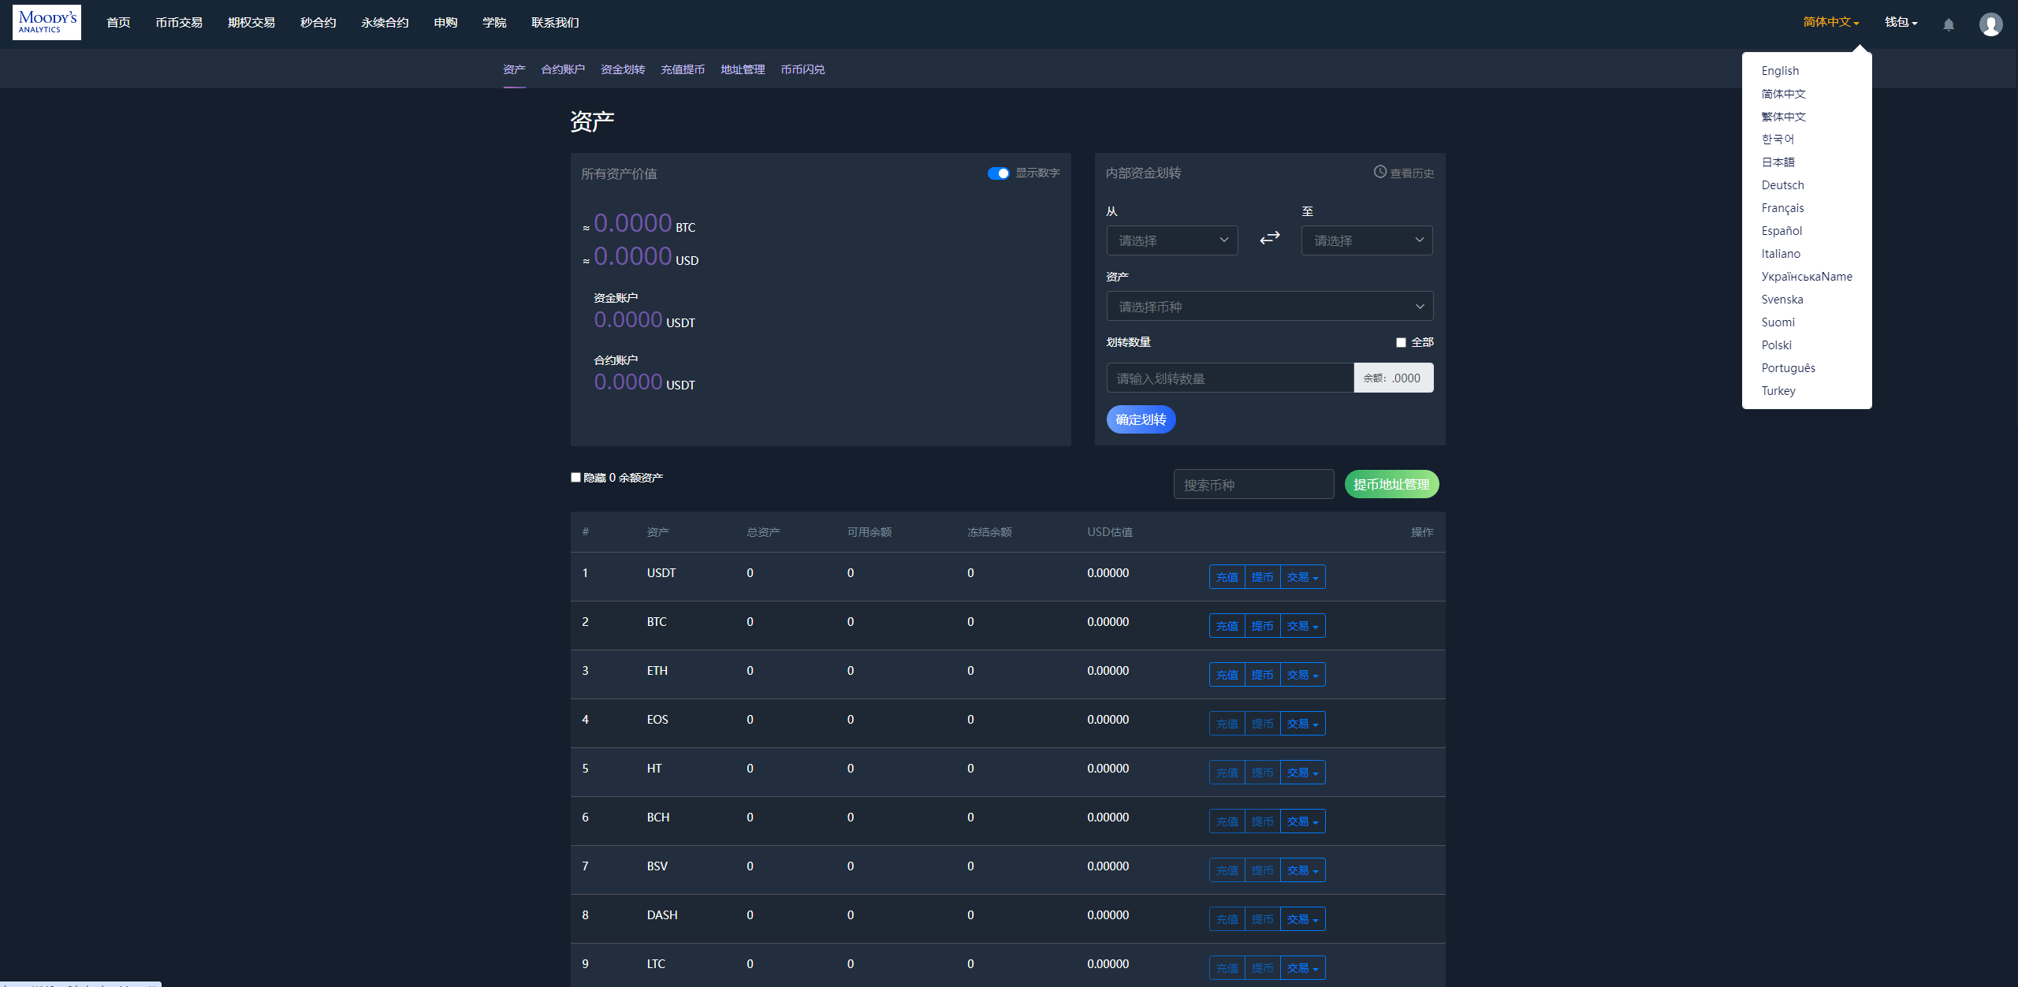Expand the 至 account dropdown
The height and width of the screenshot is (987, 2018).
1367,240
